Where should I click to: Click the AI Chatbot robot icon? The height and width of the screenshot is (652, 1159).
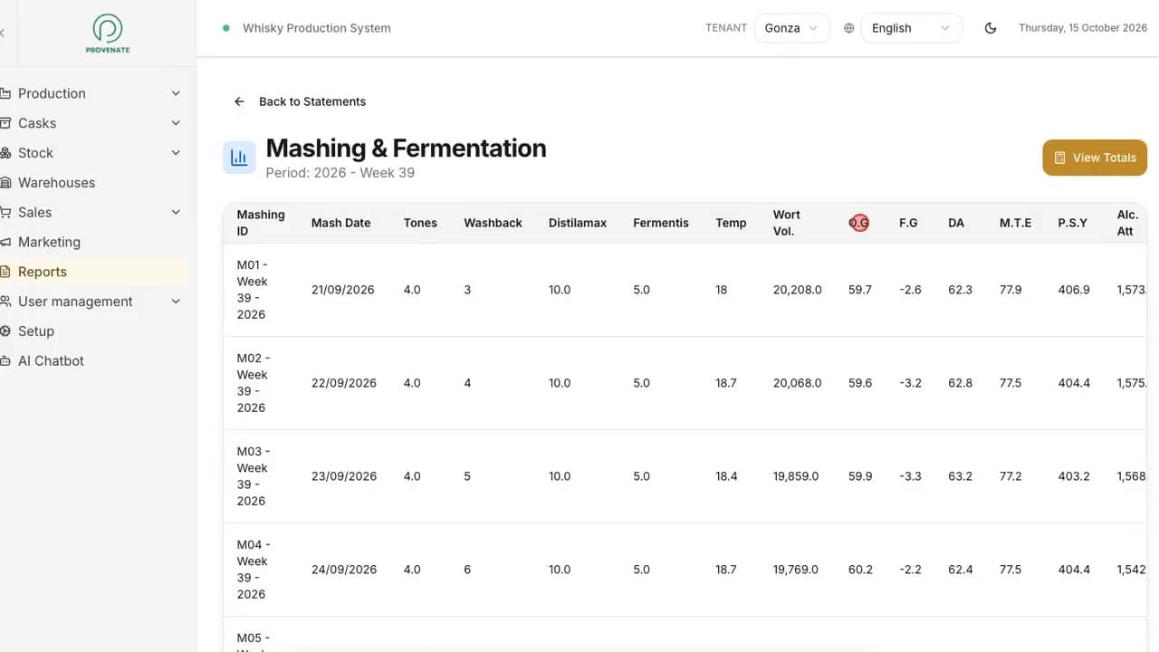pyautogui.click(x=5, y=360)
